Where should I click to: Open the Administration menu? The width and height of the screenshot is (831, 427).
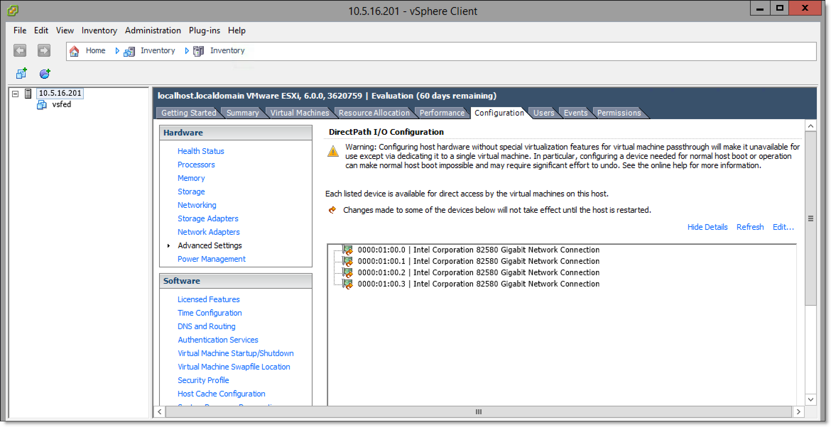tap(153, 30)
